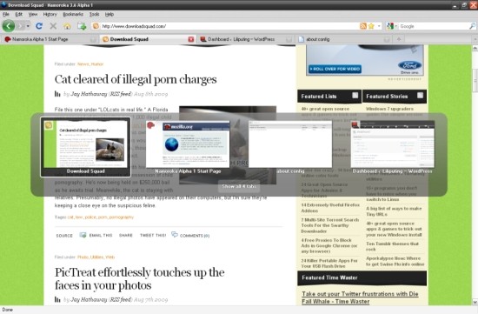Viewport: 478px width, 314px height.
Task: Expand the address bar URL dropdown
Action: click(x=379, y=26)
